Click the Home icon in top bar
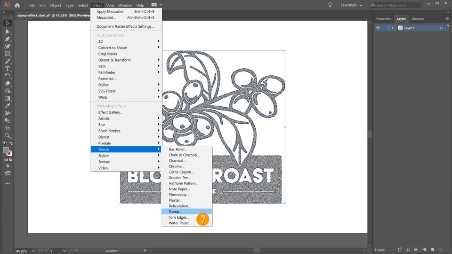 17,5
